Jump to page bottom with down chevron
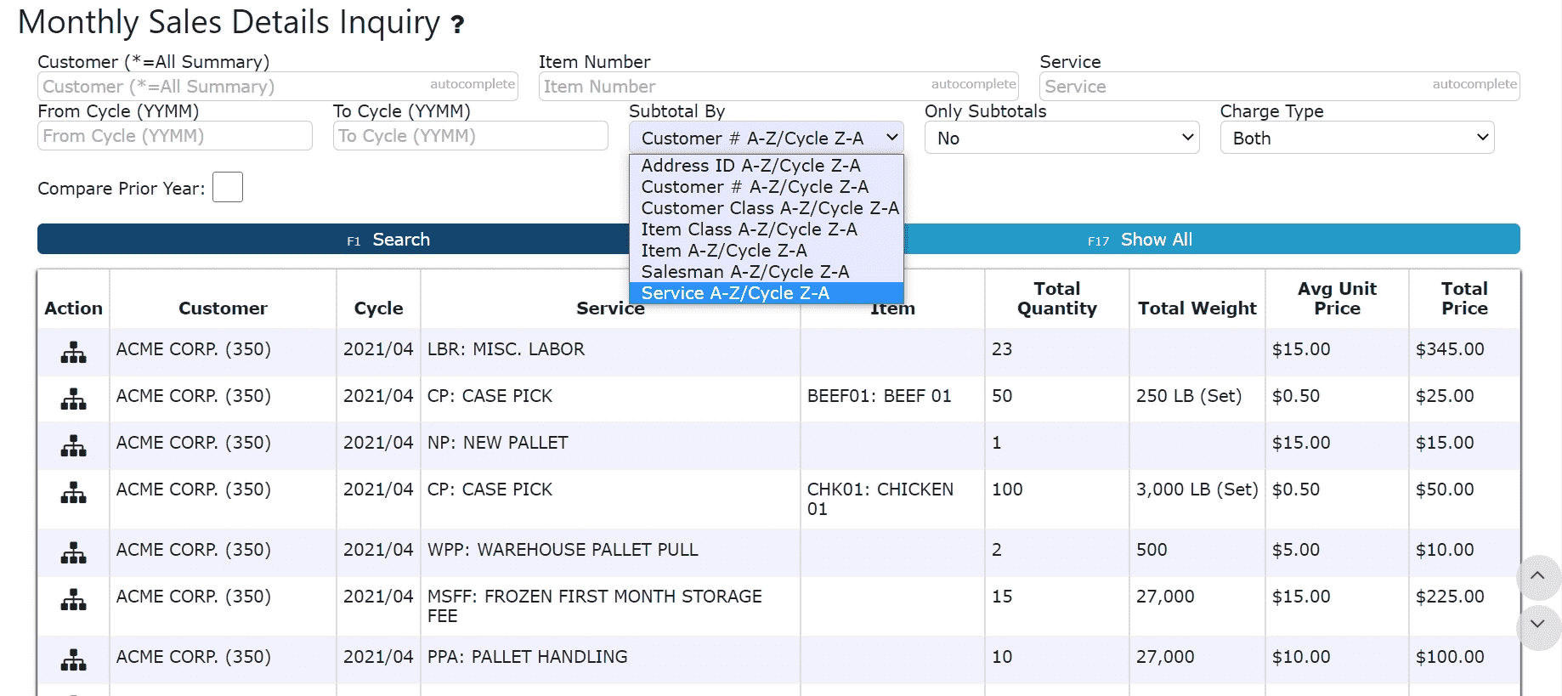The image size is (1562, 696). click(1537, 627)
